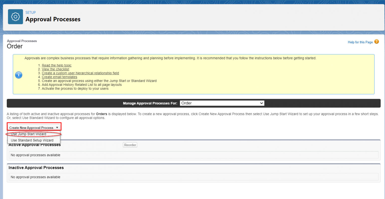Open Help for this Page
This screenshot has height=199, width=385.
pyautogui.click(x=360, y=42)
